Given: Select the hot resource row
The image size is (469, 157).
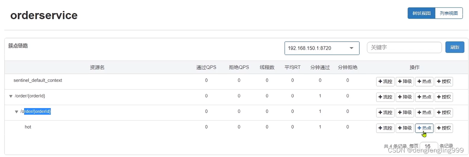Looking at the screenshot, I should [x=28, y=127].
